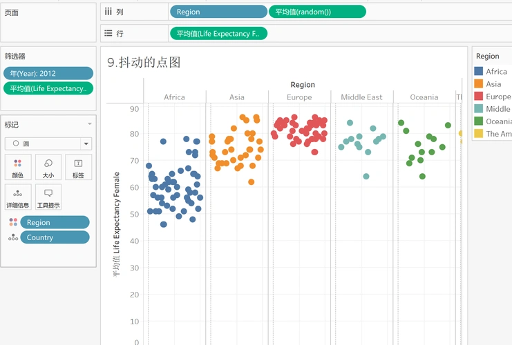Expand the 标记 card menu arrow
Image resolution: width=512 pixels, height=345 pixels.
pos(89,124)
